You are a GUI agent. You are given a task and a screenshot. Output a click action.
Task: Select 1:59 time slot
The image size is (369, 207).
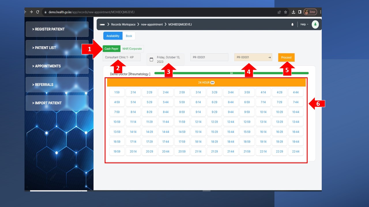pyautogui.click(x=117, y=92)
